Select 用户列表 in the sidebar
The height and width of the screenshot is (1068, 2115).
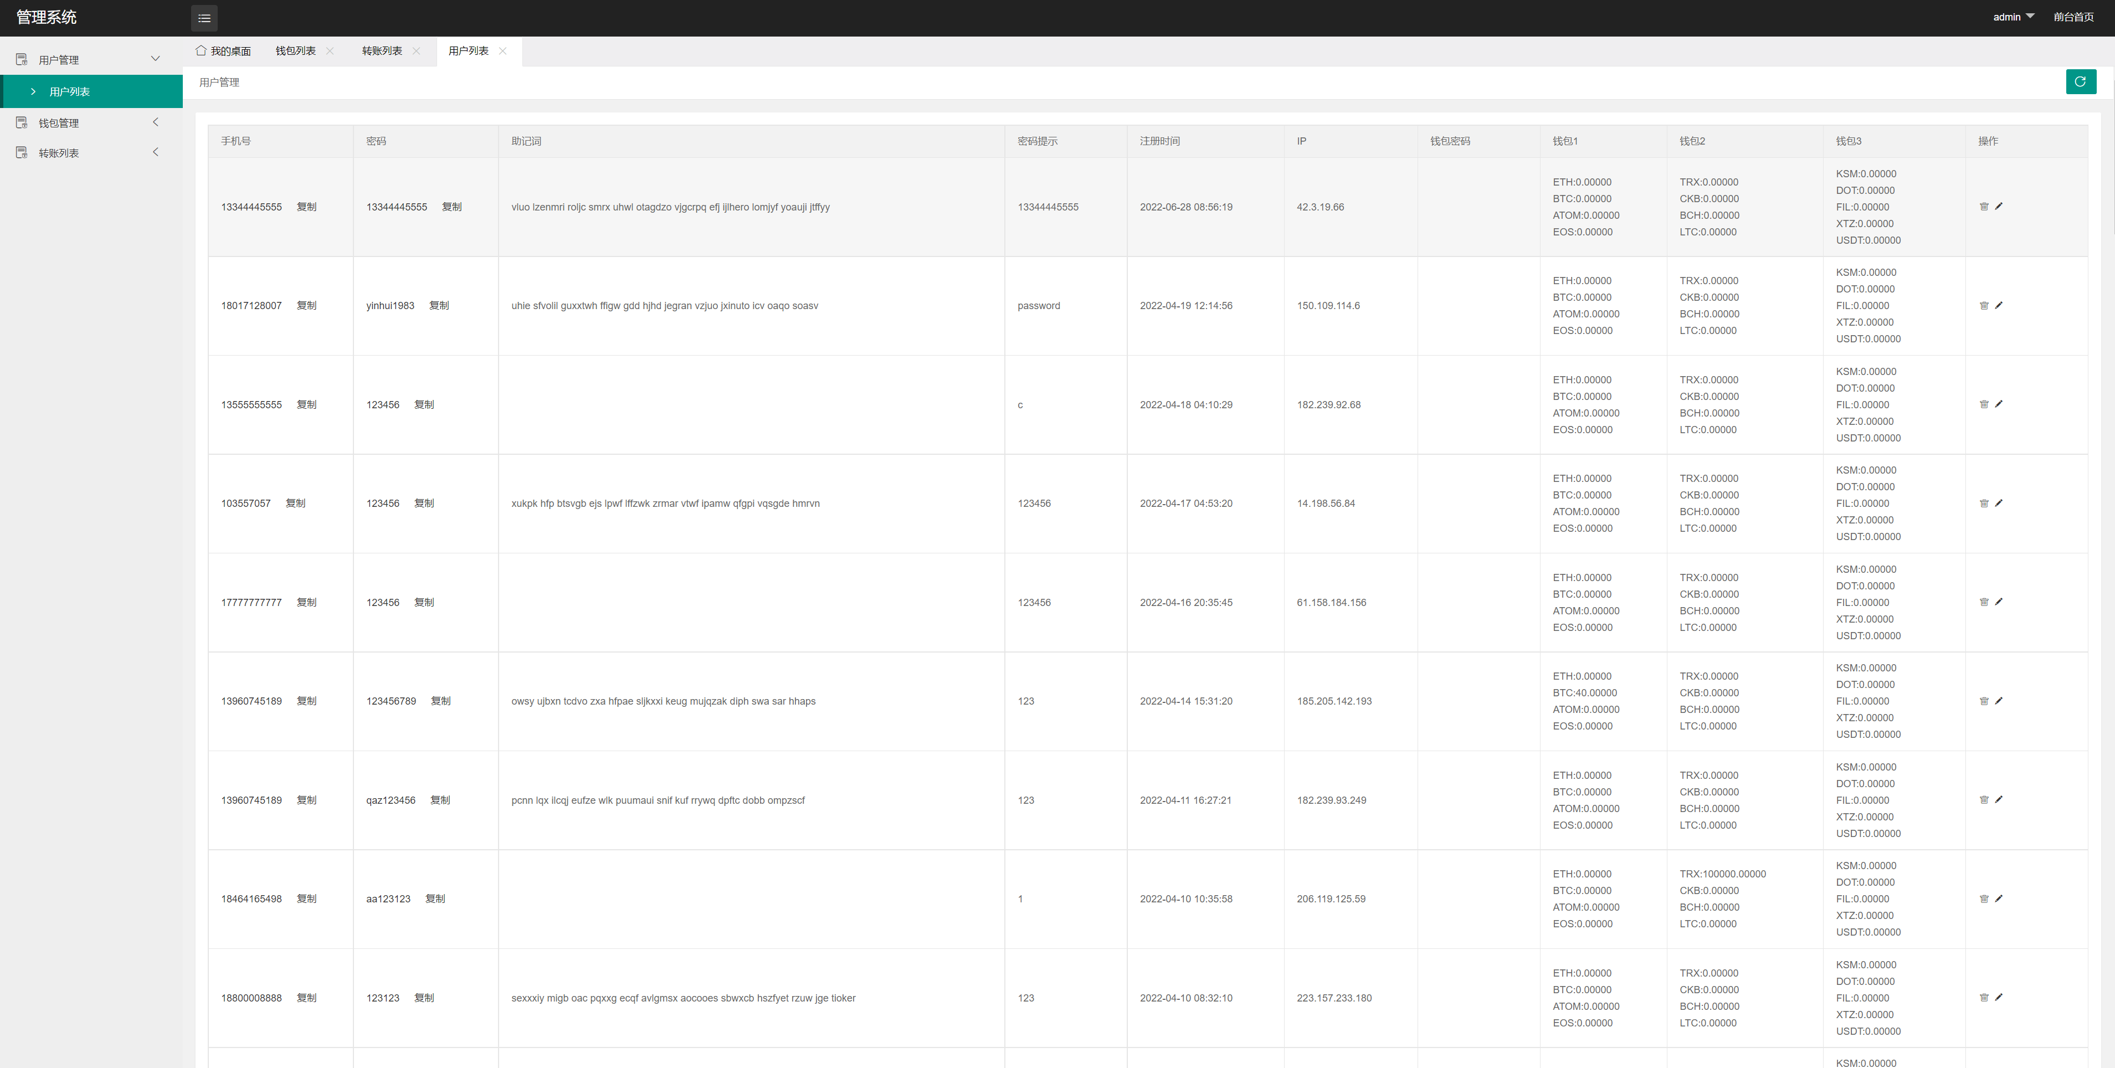click(70, 92)
